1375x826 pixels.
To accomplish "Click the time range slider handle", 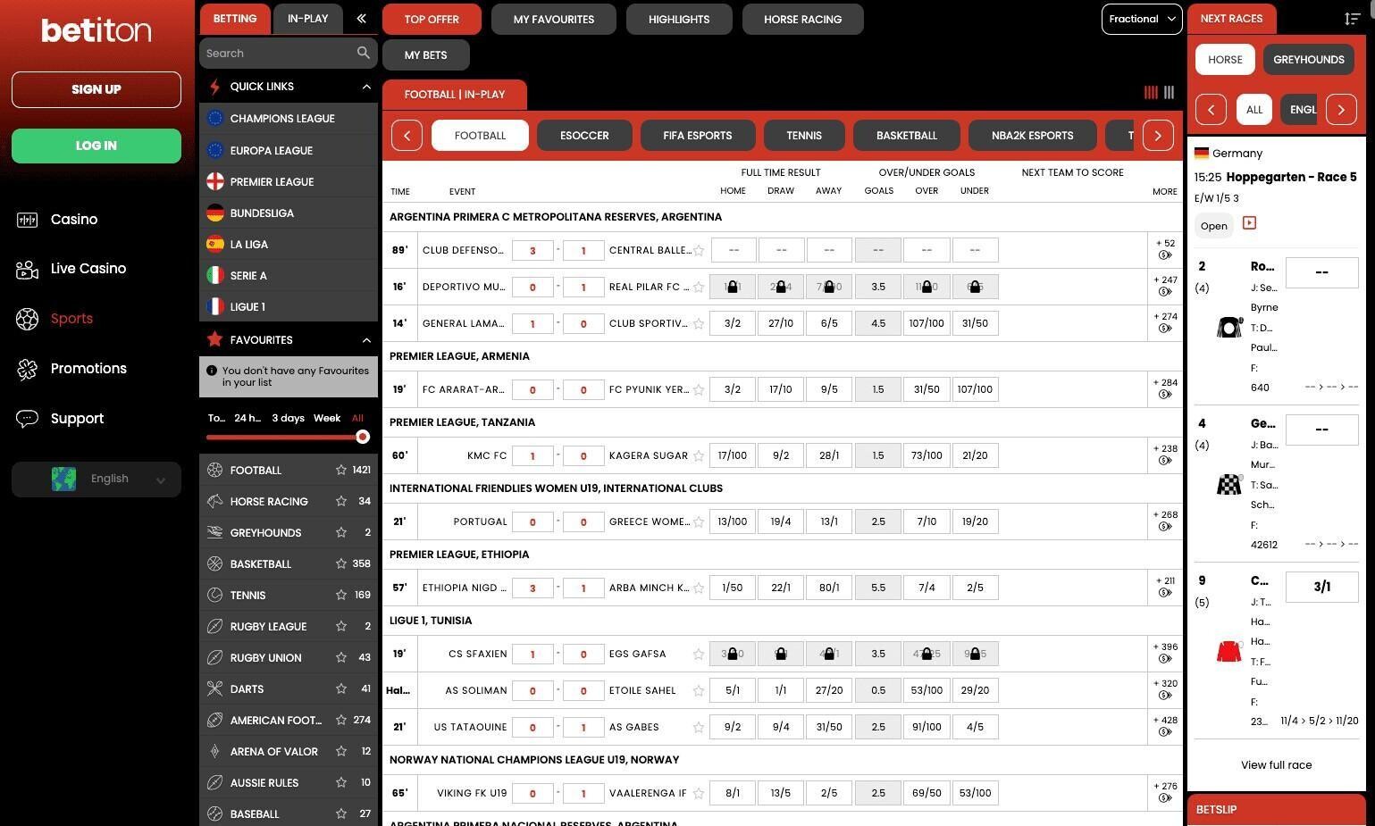I will pyautogui.click(x=363, y=437).
